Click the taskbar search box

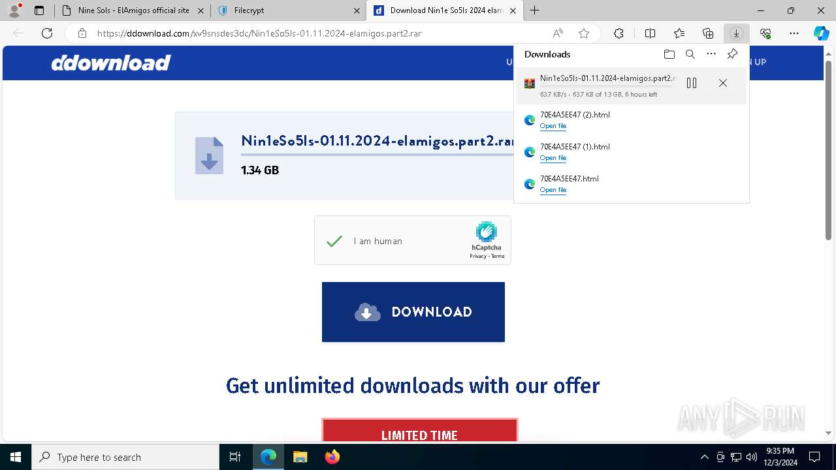[x=125, y=457]
